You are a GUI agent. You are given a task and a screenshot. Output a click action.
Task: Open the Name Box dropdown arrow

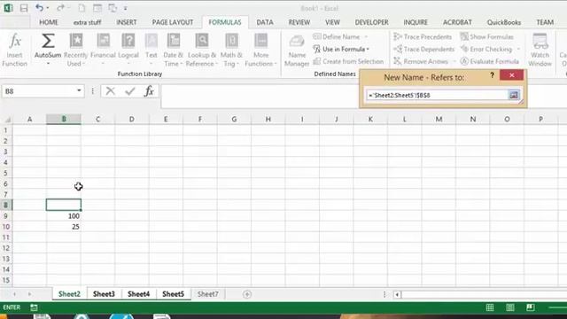(x=79, y=90)
